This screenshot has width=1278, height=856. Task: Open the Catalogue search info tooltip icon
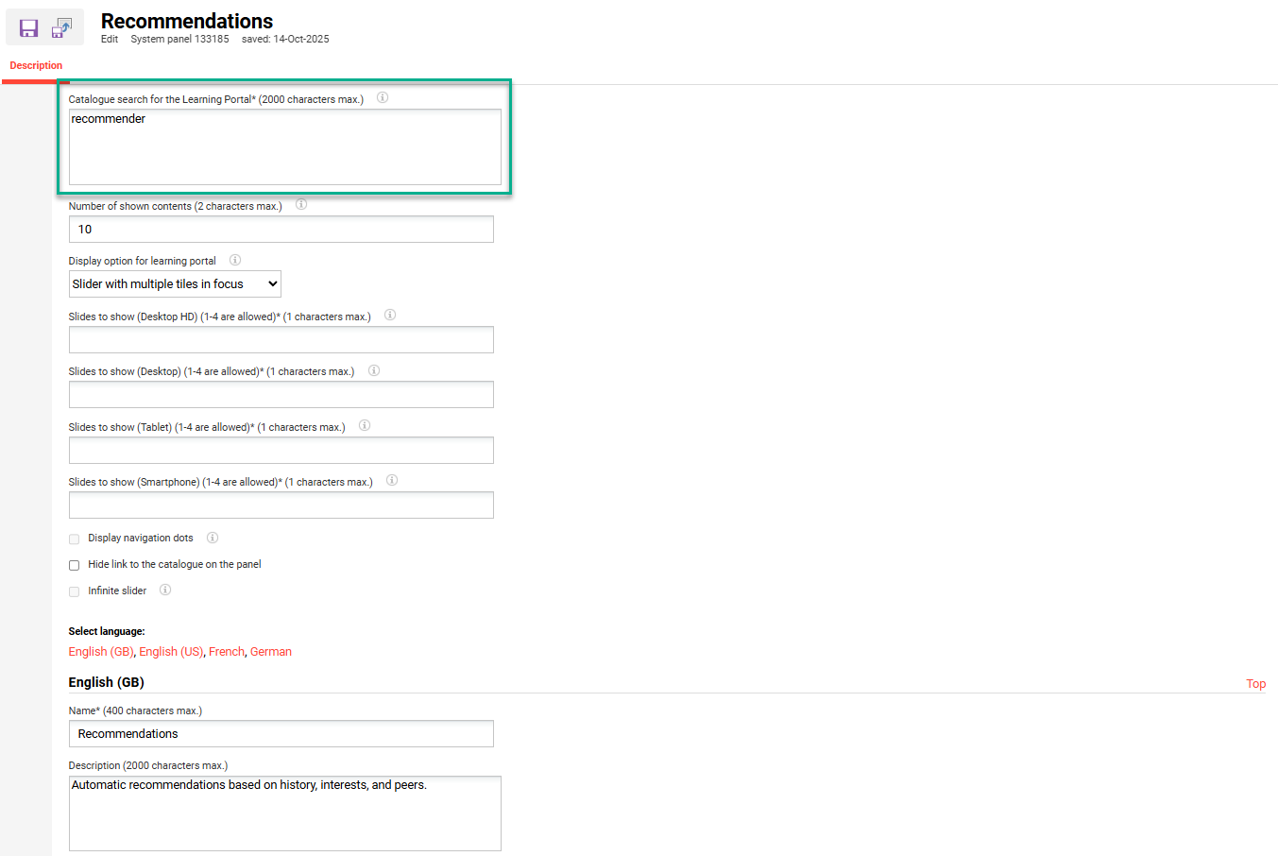tap(383, 97)
